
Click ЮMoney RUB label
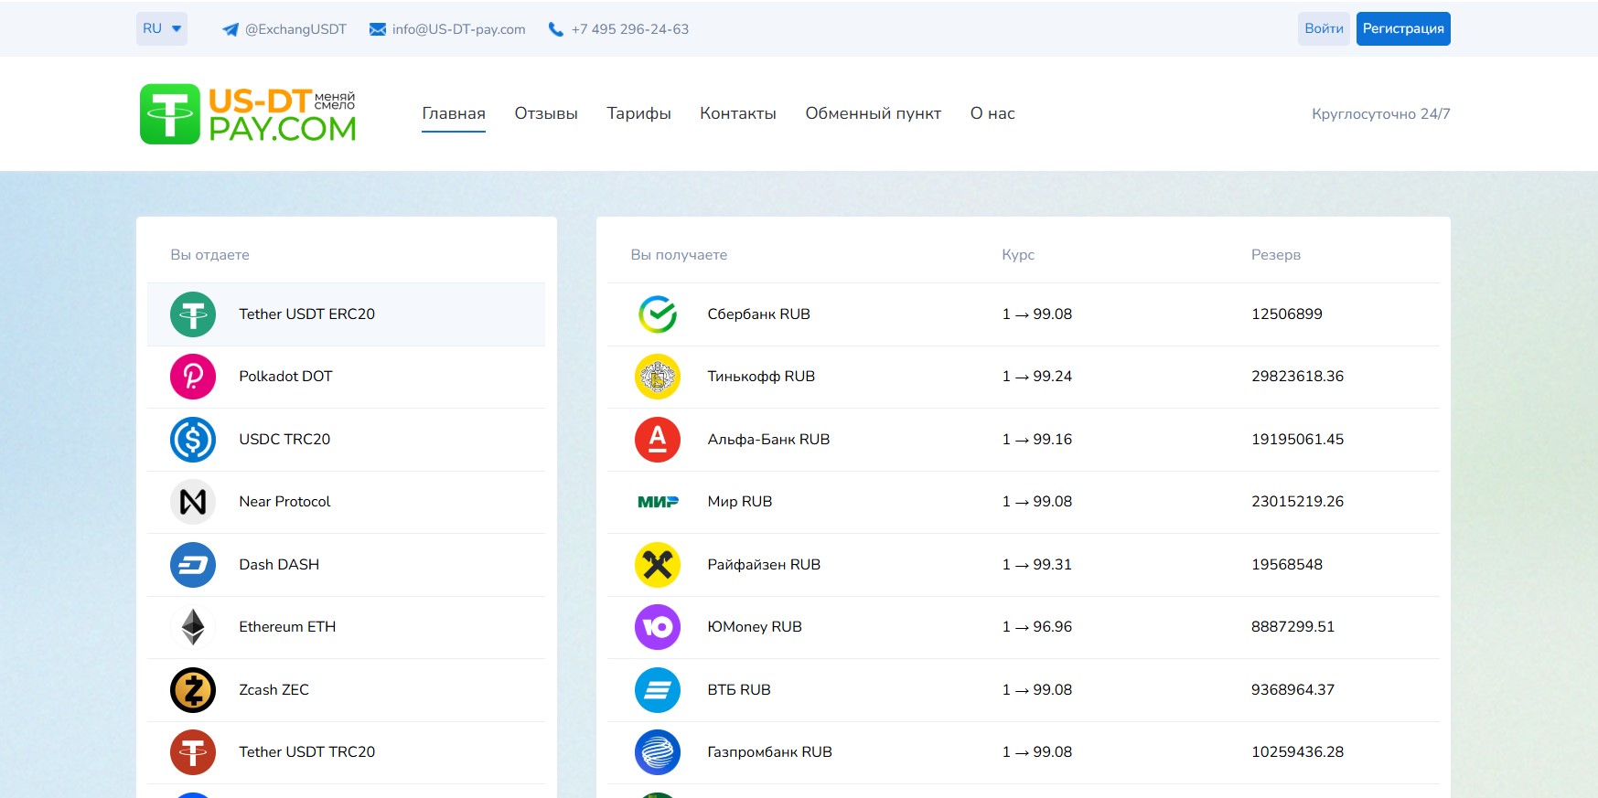[x=755, y=627]
